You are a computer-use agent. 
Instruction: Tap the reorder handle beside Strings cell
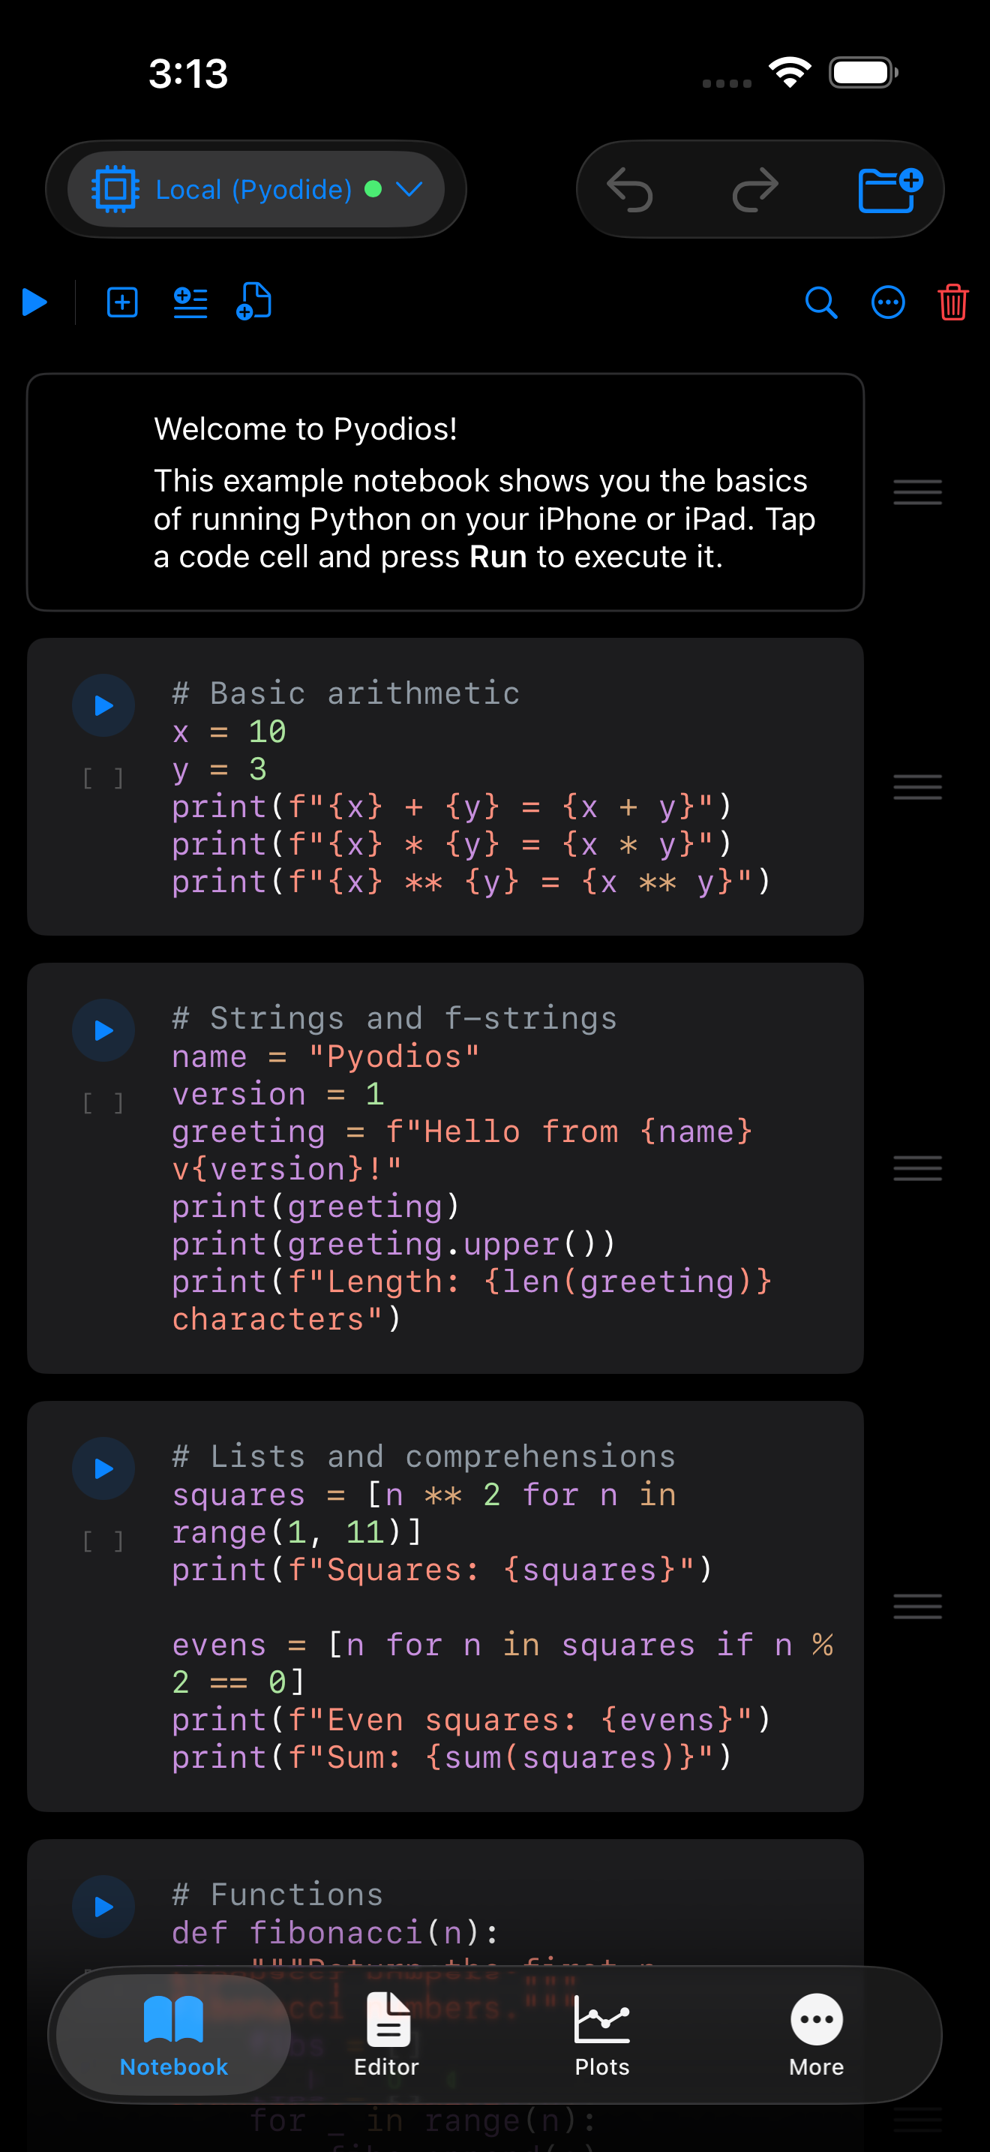917,1168
